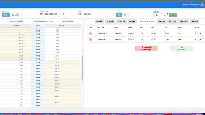Select strike 17500 in option chain
The image size is (205, 115).
pyautogui.click(x=38, y=34)
